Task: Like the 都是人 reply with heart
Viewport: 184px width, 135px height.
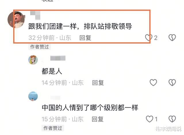Action: tap(153, 82)
